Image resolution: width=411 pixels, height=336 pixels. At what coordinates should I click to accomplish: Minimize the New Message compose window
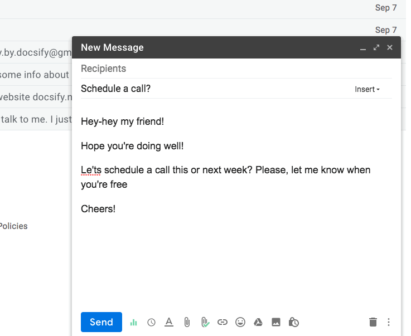coord(363,48)
